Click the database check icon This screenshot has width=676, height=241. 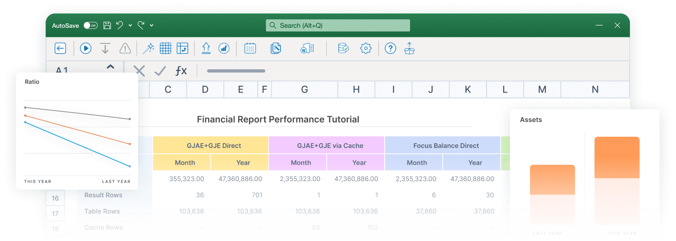point(343,48)
